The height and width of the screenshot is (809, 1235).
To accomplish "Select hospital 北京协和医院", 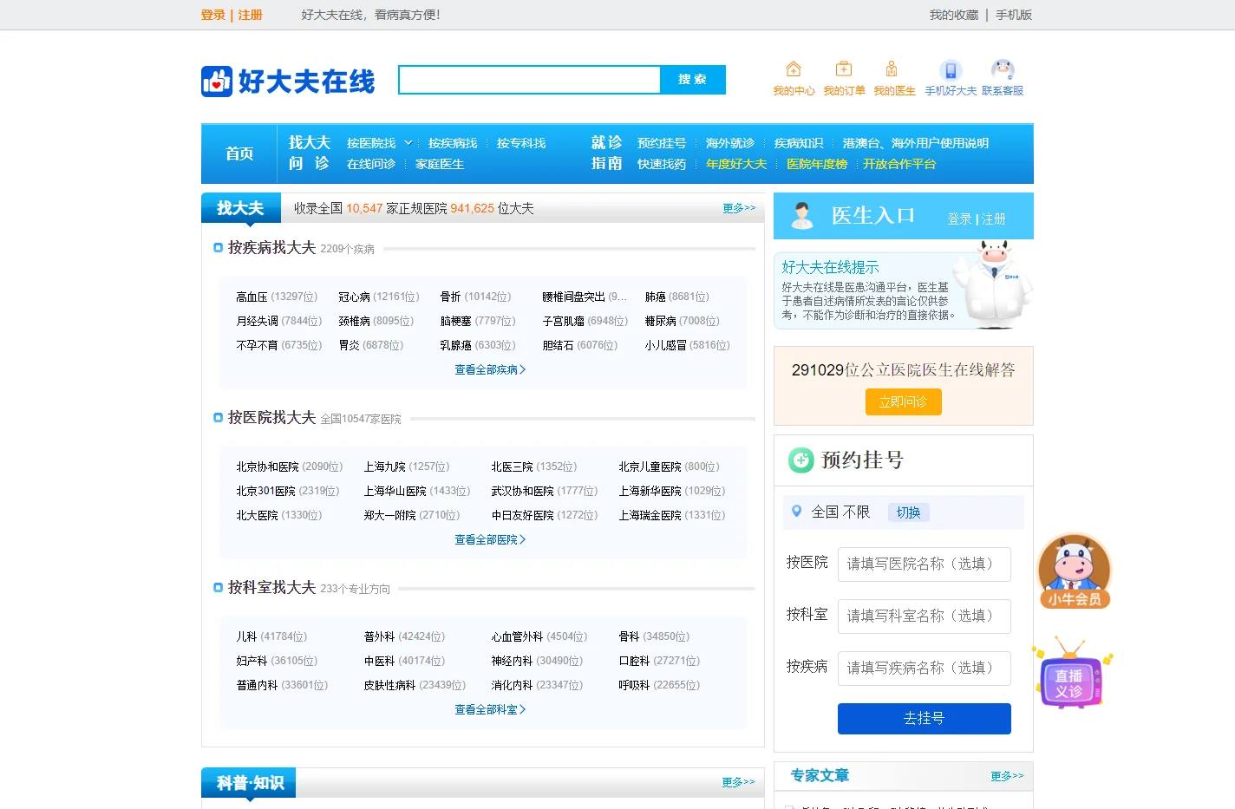I will click(267, 466).
